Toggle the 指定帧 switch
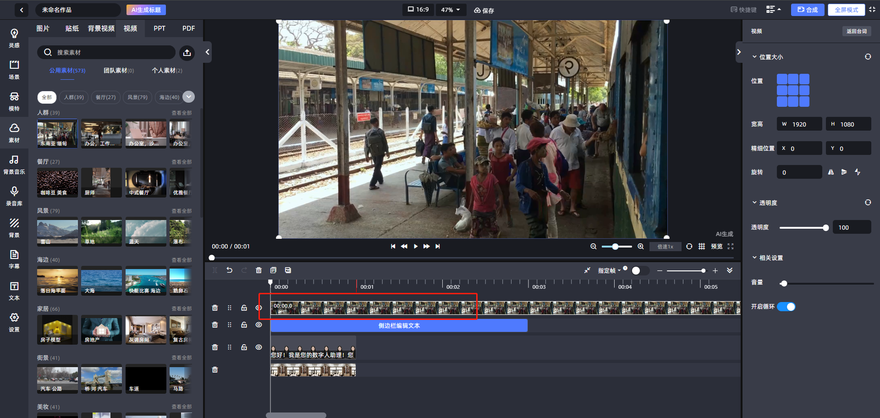Image resolution: width=880 pixels, height=418 pixels. point(640,271)
